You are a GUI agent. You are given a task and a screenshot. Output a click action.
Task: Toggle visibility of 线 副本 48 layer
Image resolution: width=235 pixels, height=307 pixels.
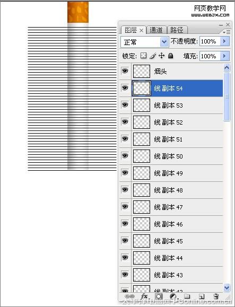[125, 189]
